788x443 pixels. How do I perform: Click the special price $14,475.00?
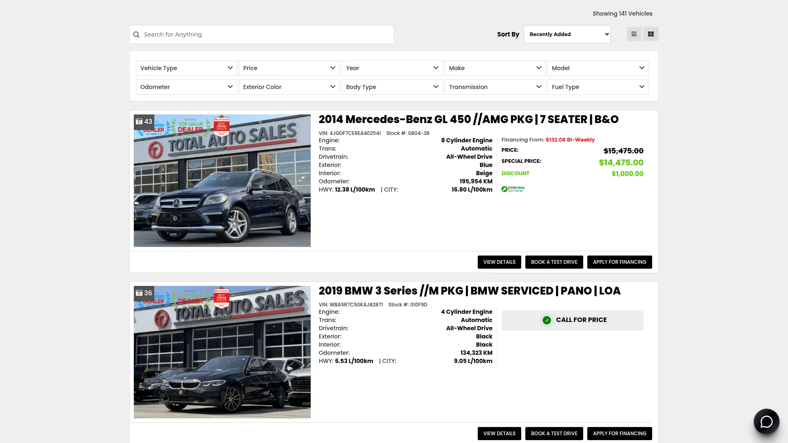pyautogui.click(x=621, y=162)
